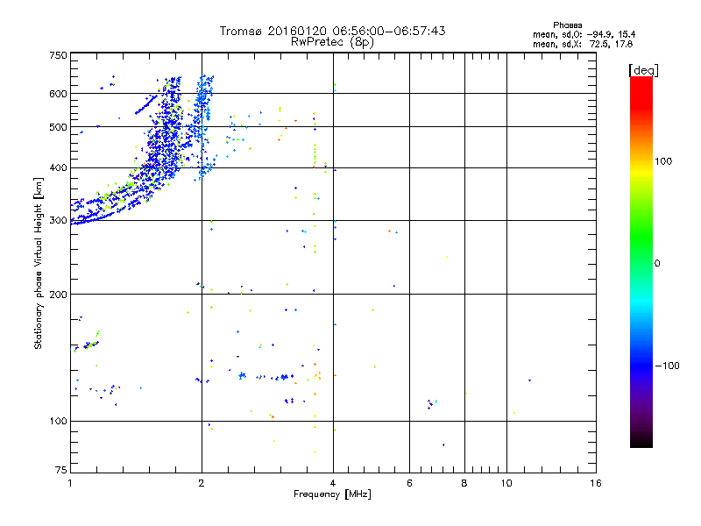Click the y-axis tick label '750'

[x=58, y=55]
